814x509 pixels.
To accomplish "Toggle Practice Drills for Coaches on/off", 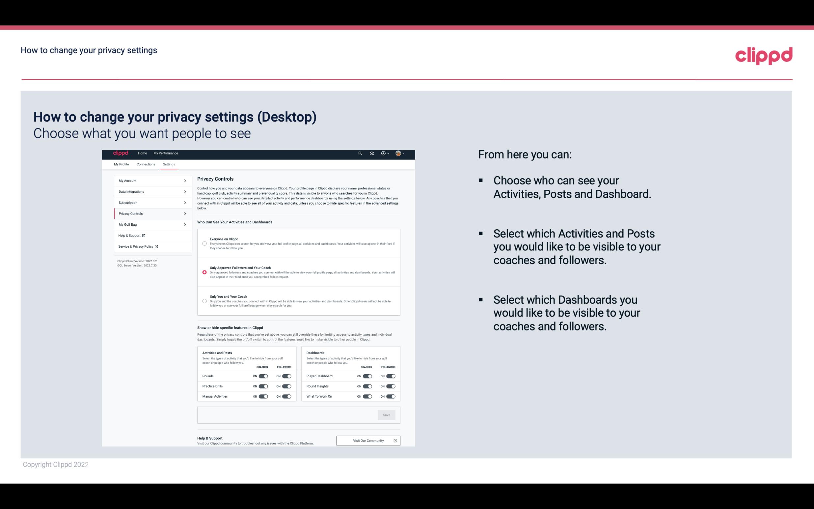I will pyautogui.click(x=263, y=386).
